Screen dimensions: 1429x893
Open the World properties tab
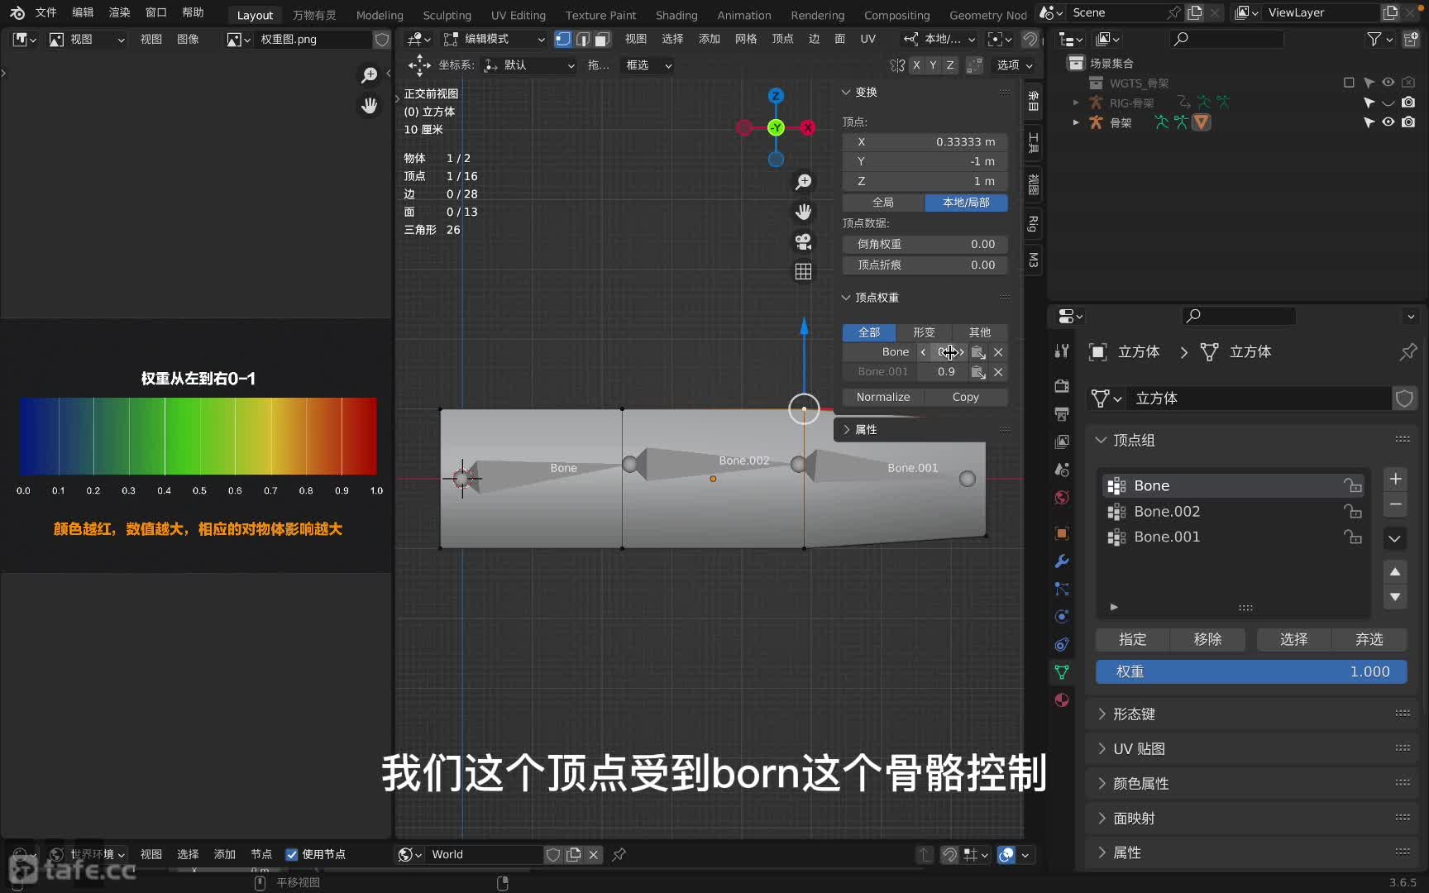tap(1062, 498)
